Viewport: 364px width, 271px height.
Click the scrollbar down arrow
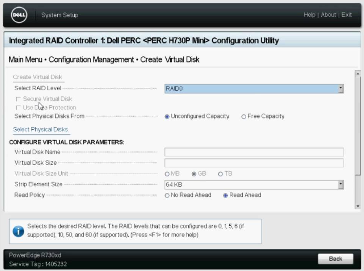(x=358, y=206)
